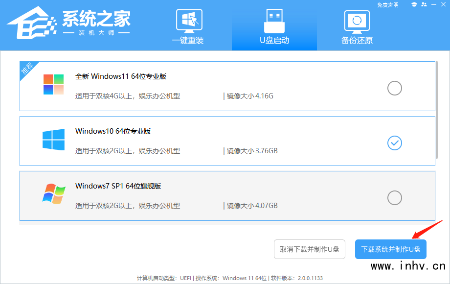The image size is (450, 284).
Task: Click the Windows 7 flag logo icon
Action: tap(53, 194)
